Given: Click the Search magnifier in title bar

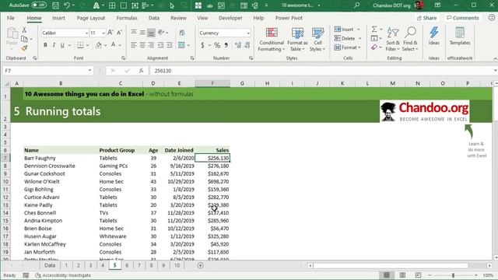Looking at the screenshot, I should [x=356, y=5].
